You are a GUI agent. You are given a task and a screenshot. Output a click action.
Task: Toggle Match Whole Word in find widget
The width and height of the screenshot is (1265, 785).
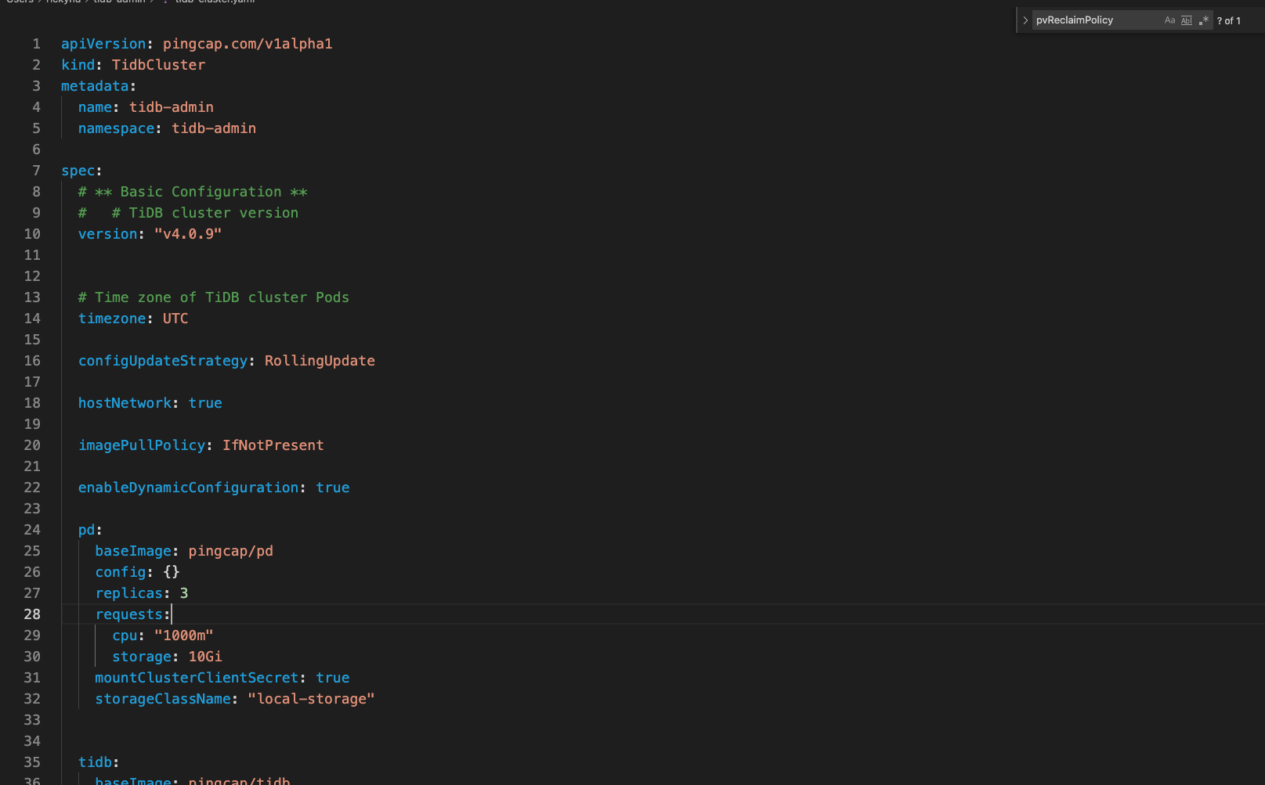(1187, 20)
